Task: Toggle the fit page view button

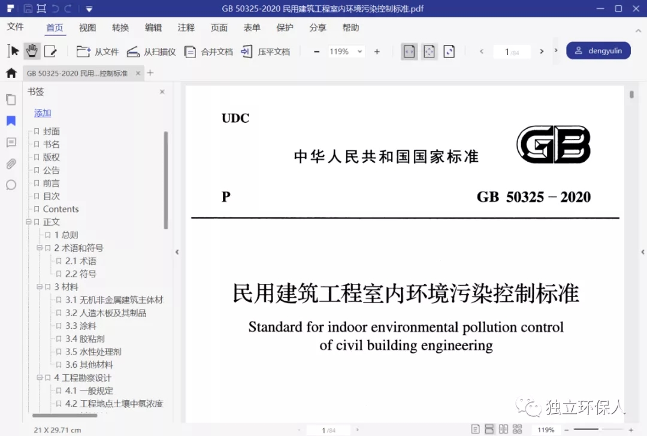Action: point(429,52)
